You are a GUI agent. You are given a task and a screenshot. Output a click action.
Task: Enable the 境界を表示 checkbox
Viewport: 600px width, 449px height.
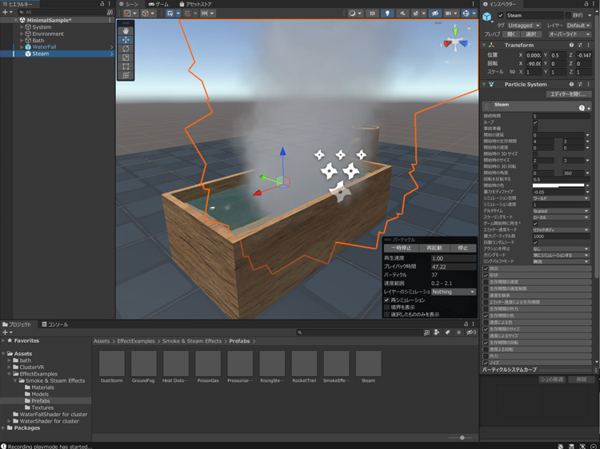pos(387,308)
